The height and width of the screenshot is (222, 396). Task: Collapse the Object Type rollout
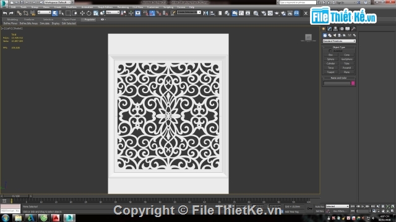[338, 47]
